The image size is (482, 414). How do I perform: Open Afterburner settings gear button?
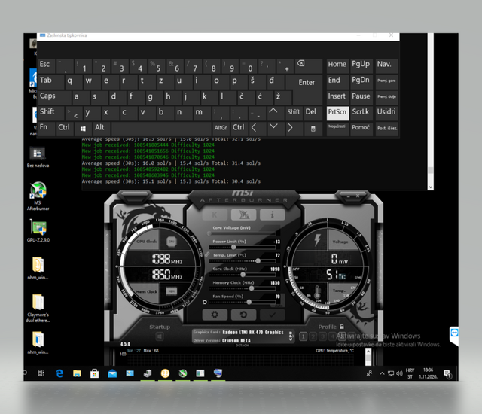[x=215, y=315]
